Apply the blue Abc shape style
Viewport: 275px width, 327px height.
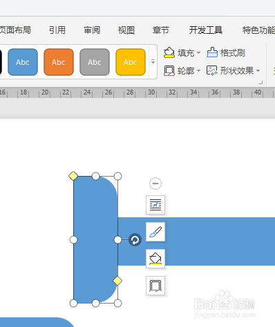[23, 62]
